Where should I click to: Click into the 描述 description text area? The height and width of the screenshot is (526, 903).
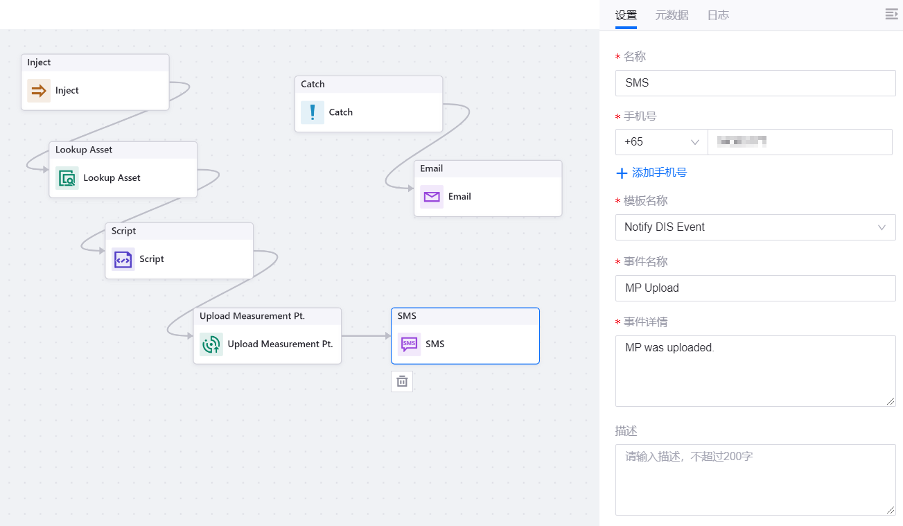click(755, 480)
